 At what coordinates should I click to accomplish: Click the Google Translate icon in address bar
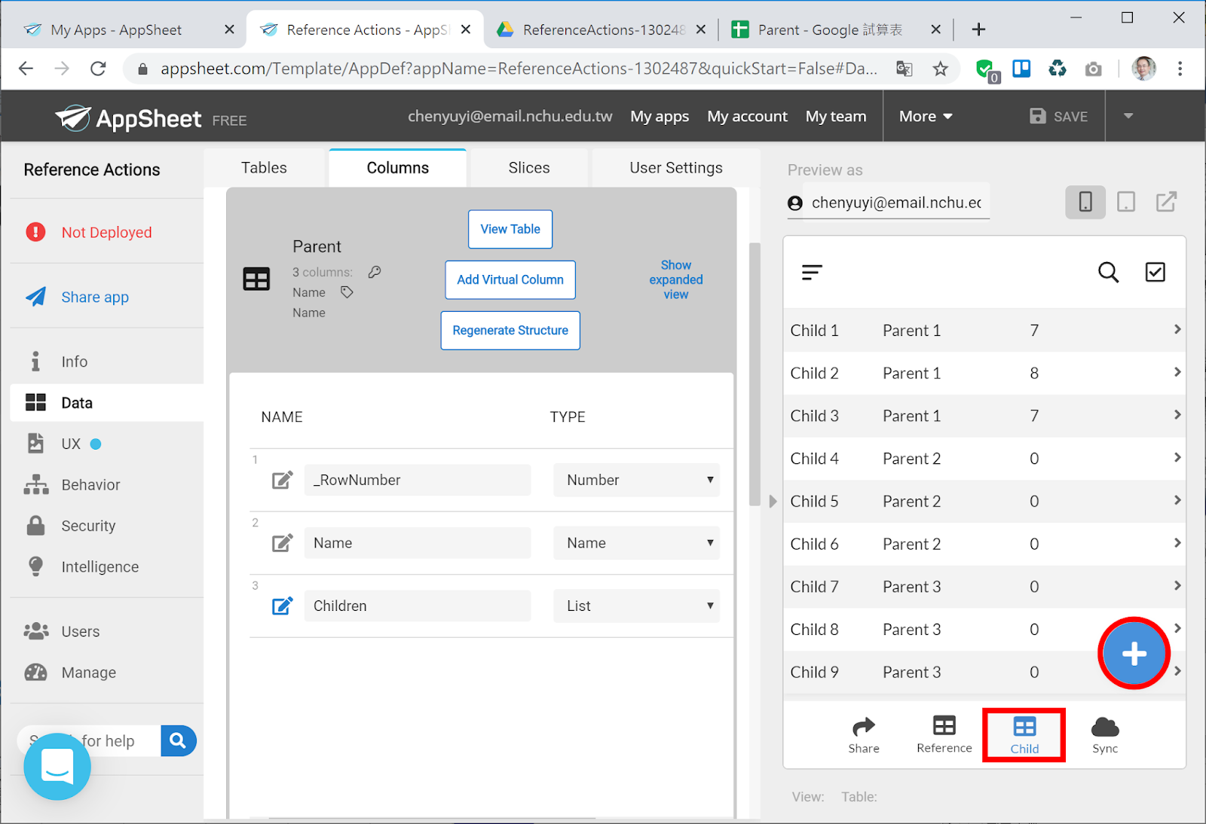904,69
